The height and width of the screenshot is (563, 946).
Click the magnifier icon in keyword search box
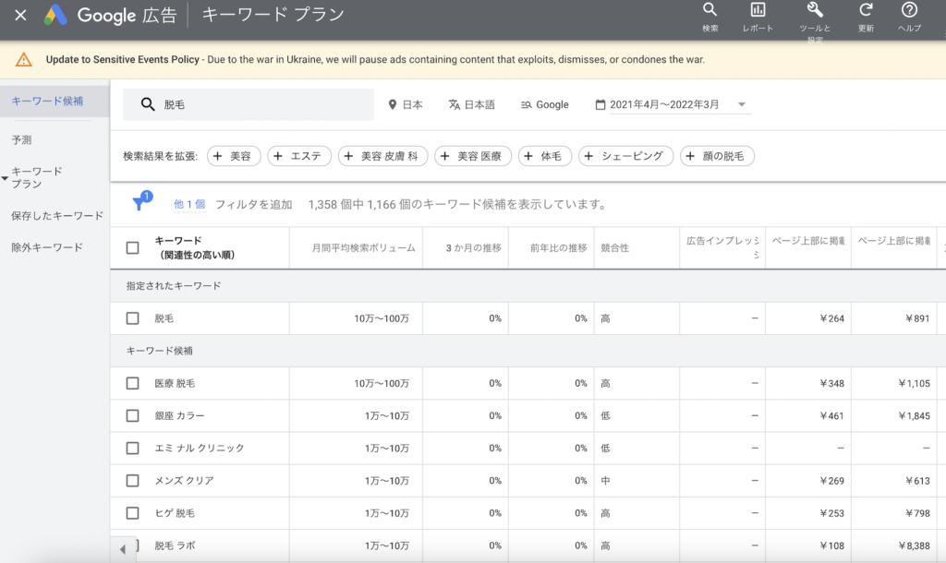148,104
